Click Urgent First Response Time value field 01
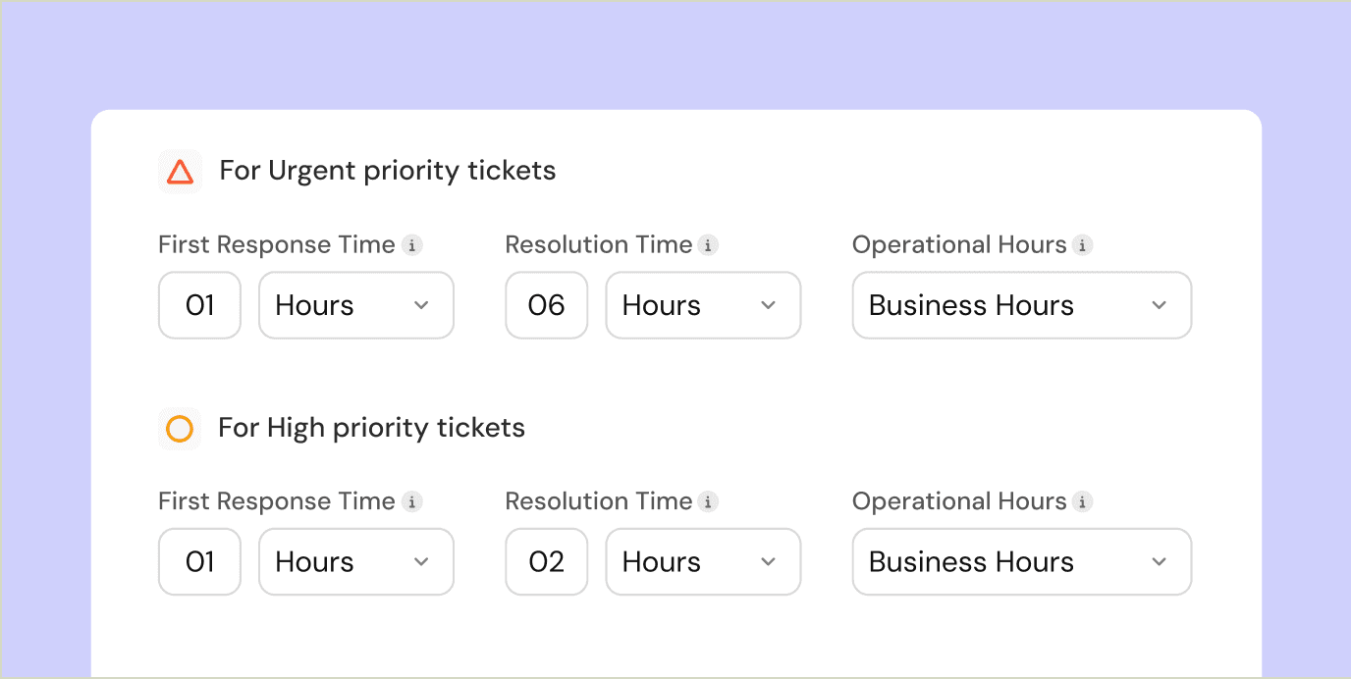 [199, 305]
